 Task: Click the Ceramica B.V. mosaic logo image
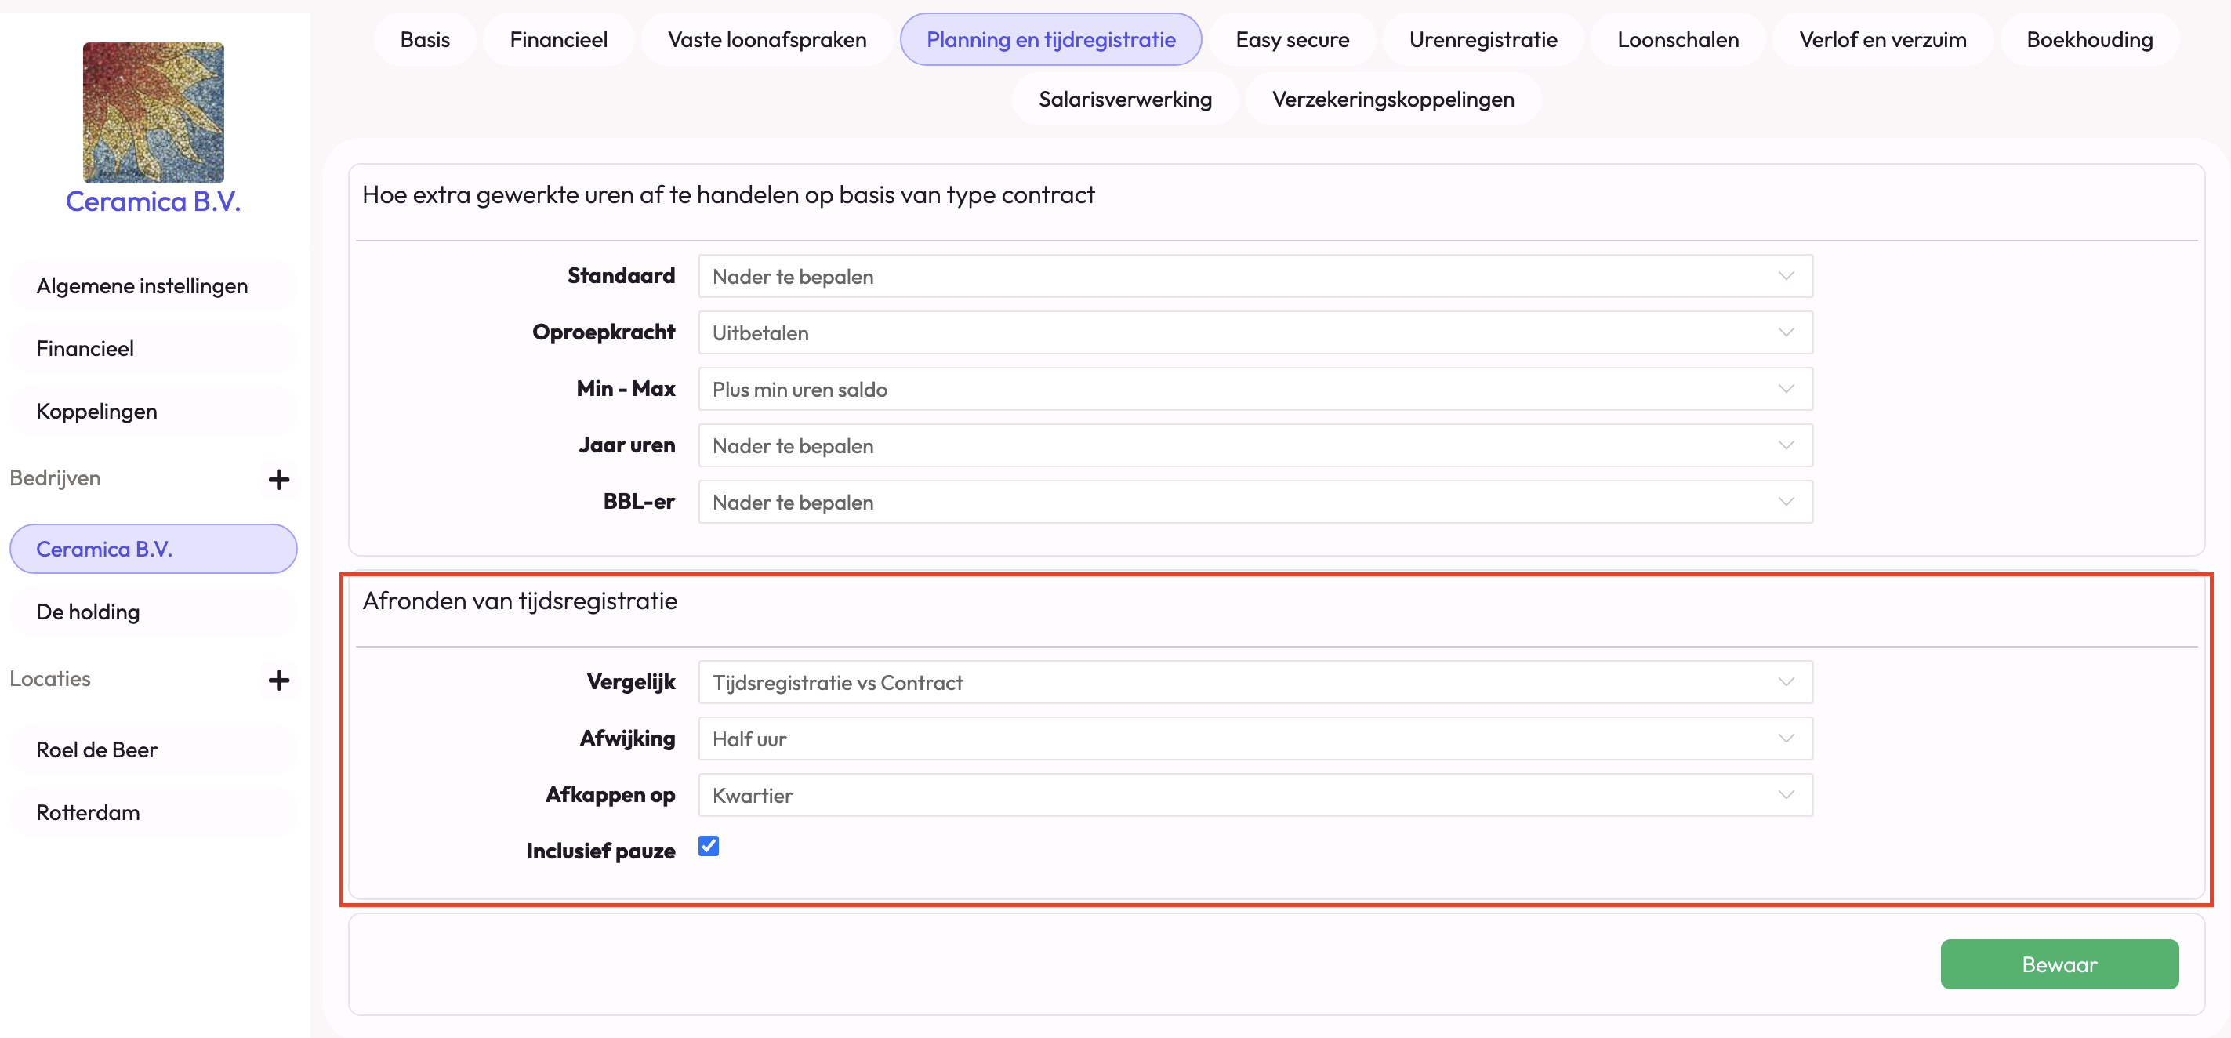click(x=154, y=112)
